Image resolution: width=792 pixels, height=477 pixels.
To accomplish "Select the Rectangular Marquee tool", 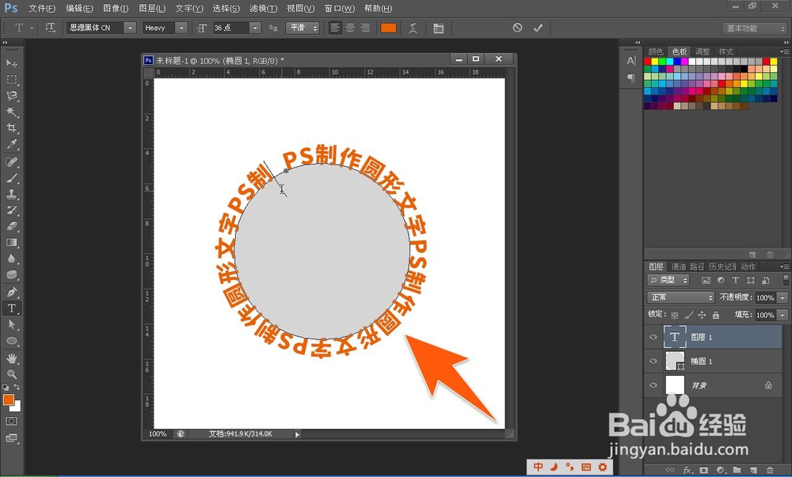I will point(11,80).
